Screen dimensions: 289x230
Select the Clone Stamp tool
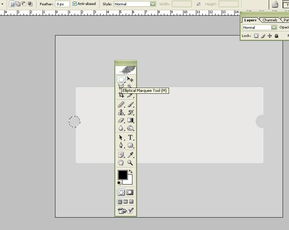point(121,112)
